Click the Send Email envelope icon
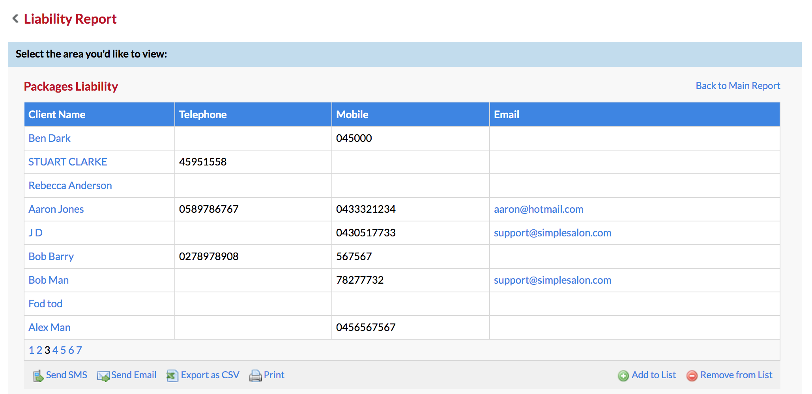Image resolution: width=812 pixels, height=394 pixels. pos(103,376)
